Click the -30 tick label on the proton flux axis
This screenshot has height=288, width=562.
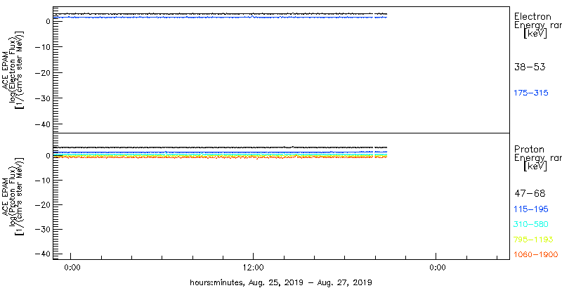pyautogui.click(x=44, y=229)
